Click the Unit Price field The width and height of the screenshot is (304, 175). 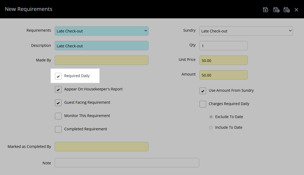(223, 60)
